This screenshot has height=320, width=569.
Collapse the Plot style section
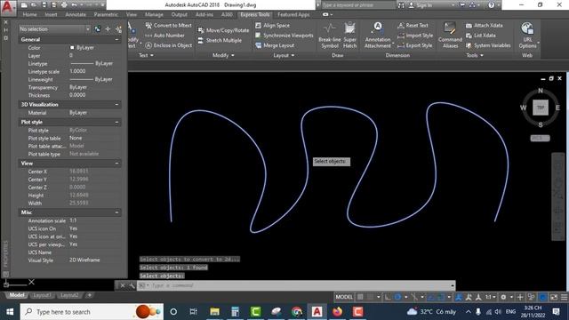pyautogui.click(x=116, y=123)
